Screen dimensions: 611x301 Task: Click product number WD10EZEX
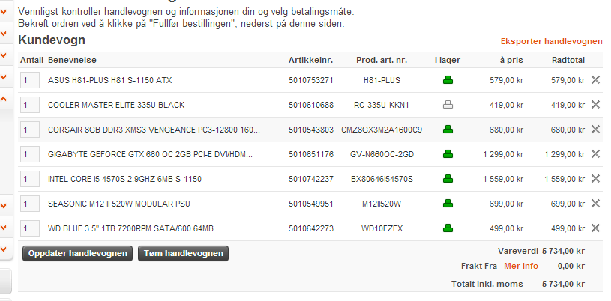(x=382, y=228)
